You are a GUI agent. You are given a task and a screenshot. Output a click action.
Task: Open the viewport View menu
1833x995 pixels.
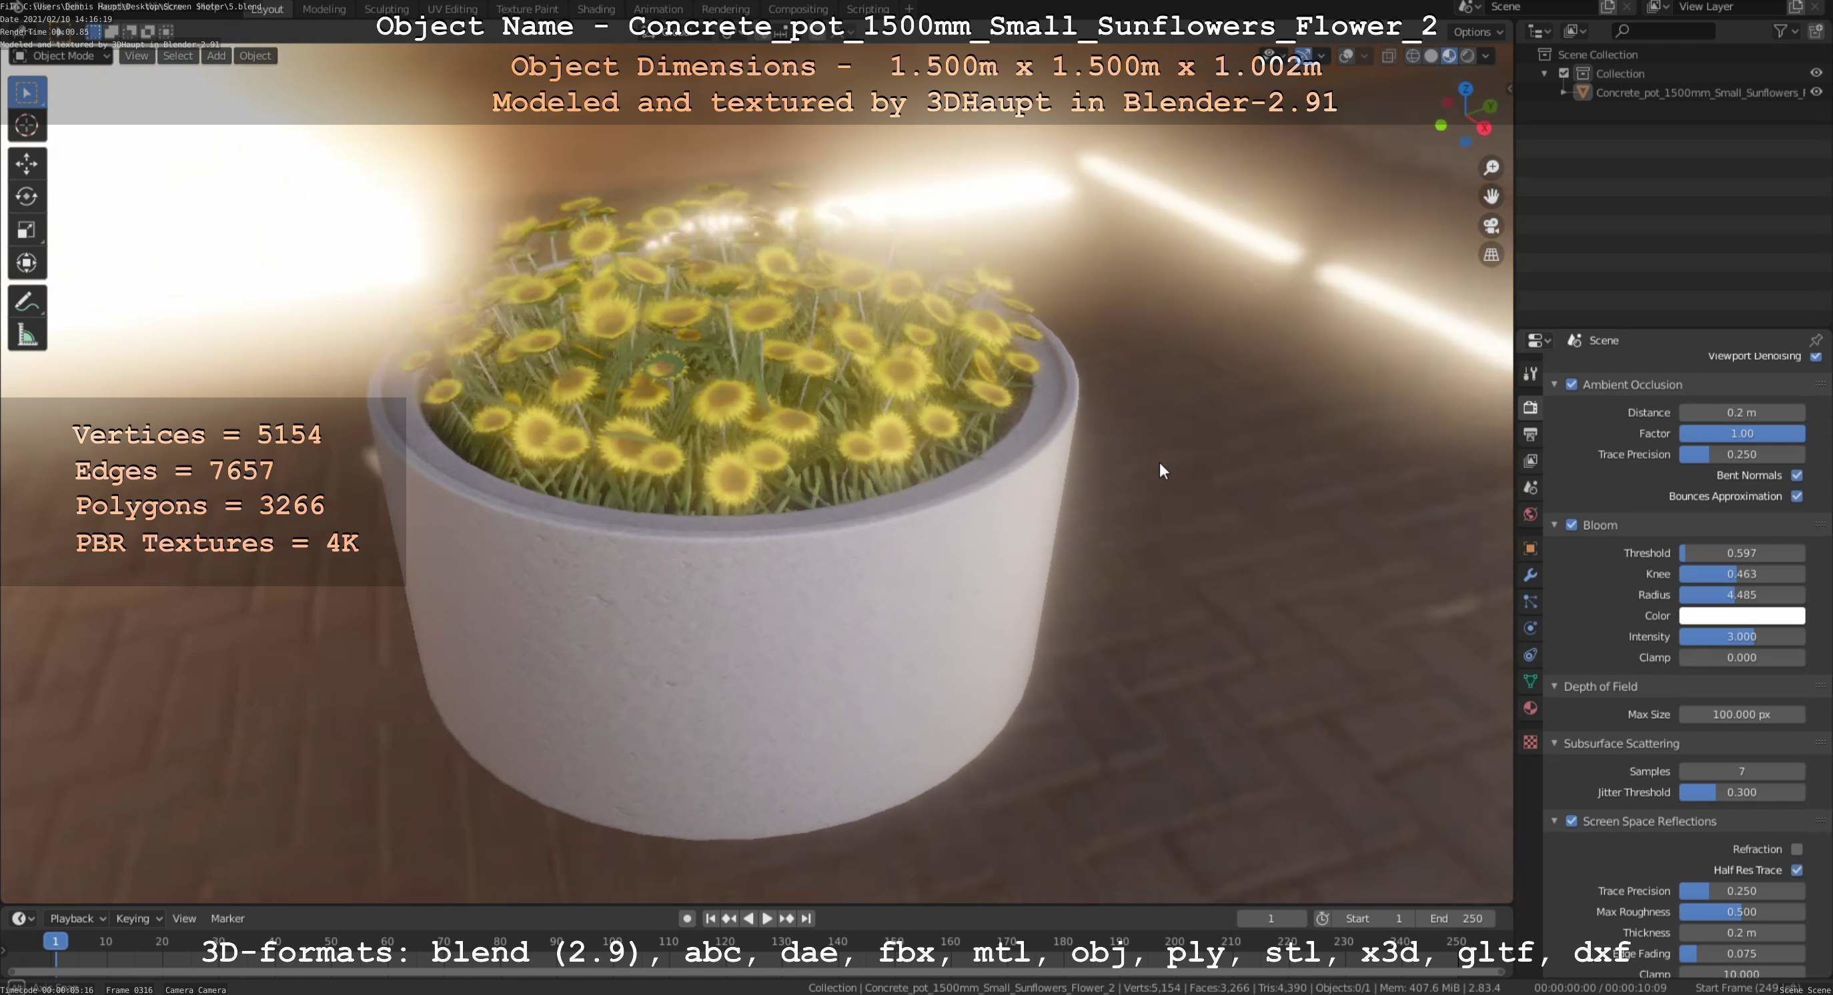coord(136,55)
